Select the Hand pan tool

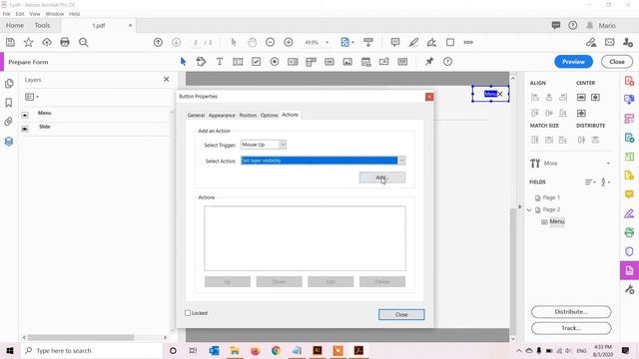253,42
